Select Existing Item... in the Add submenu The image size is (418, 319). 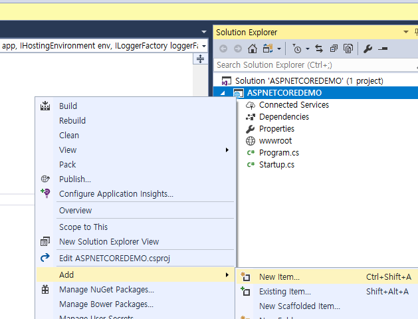pyautogui.click(x=284, y=292)
